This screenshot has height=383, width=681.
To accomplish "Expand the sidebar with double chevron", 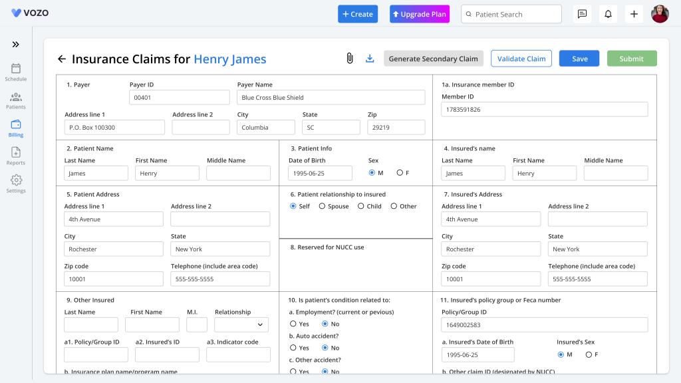I will pos(16,45).
